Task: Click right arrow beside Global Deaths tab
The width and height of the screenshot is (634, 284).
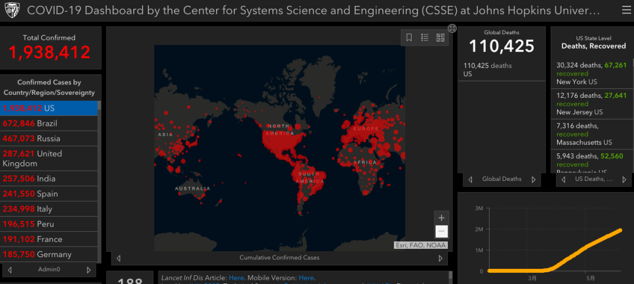Action: point(533,180)
